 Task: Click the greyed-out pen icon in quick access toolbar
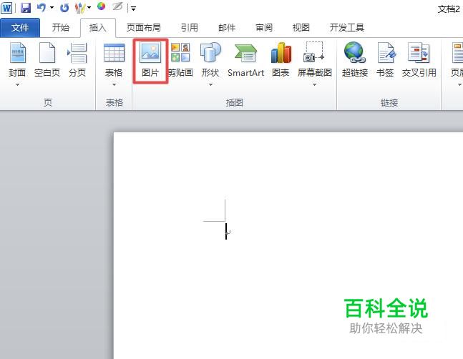[x=117, y=6]
